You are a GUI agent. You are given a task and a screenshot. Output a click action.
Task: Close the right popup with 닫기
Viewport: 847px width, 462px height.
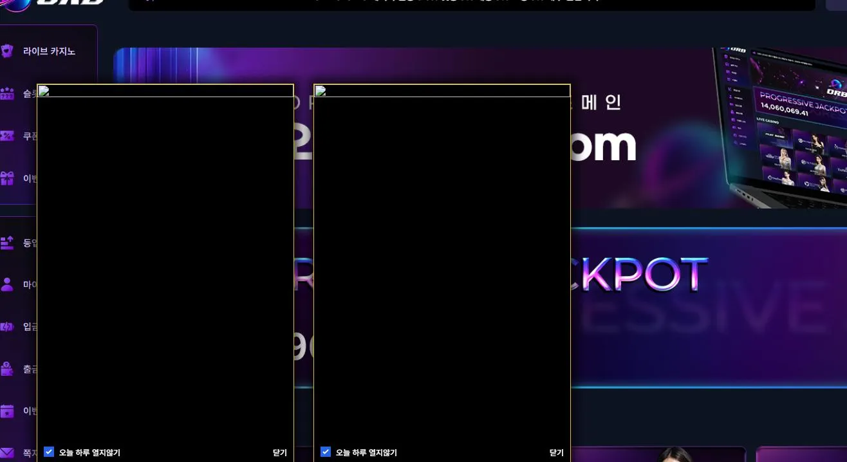click(557, 453)
